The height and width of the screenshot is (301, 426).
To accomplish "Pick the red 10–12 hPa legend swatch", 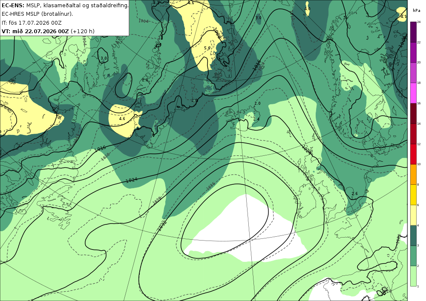I will pyautogui.click(x=413, y=154).
